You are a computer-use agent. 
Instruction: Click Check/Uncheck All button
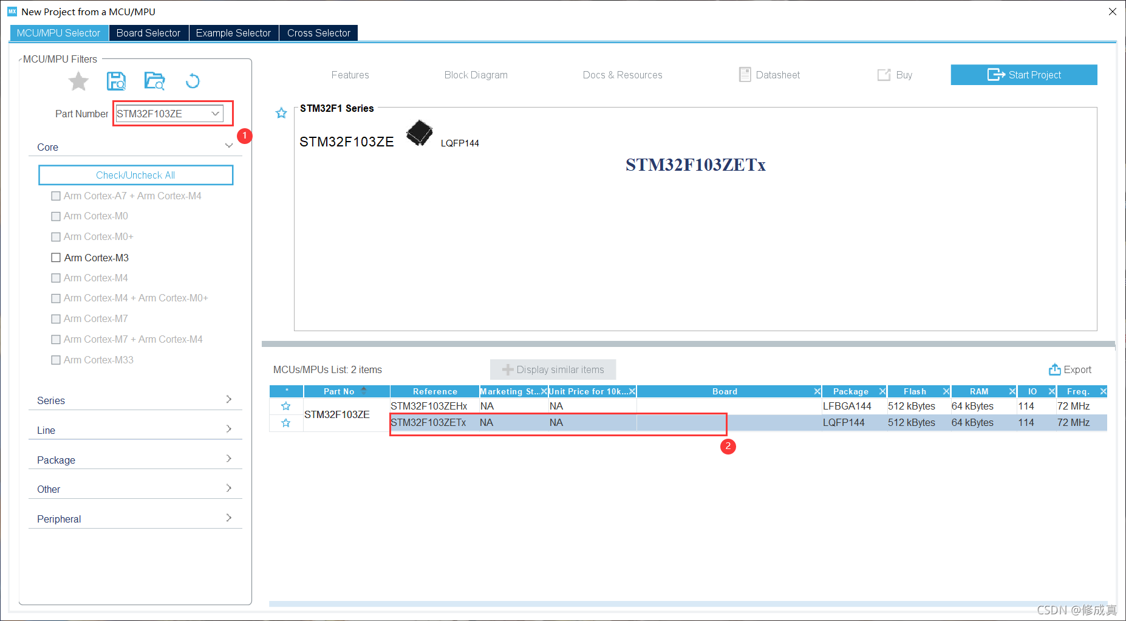[135, 175]
